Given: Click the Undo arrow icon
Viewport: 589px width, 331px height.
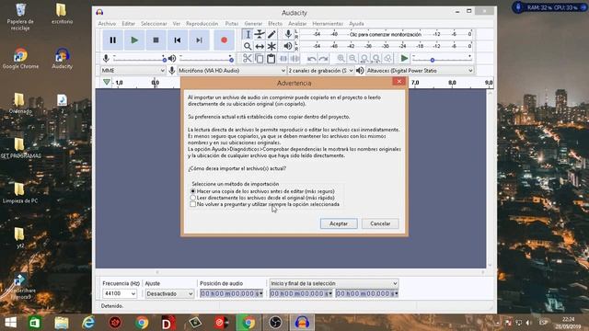Looking at the screenshot, I should pos(311,59).
